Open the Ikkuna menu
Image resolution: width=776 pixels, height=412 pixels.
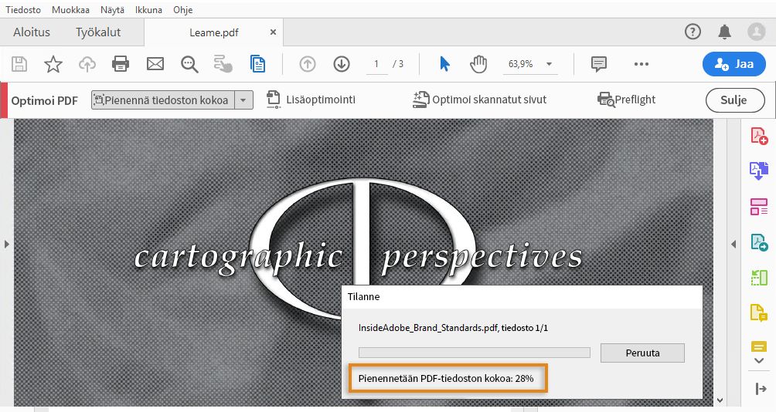pos(148,10)
